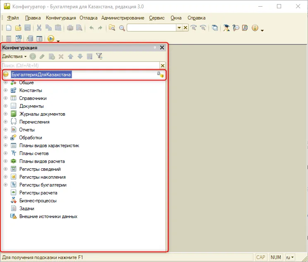This screenshot has height=262, width=308.
Task: Start debugging with the play icon
Action: pyautogui.click(x=51, y=39)
